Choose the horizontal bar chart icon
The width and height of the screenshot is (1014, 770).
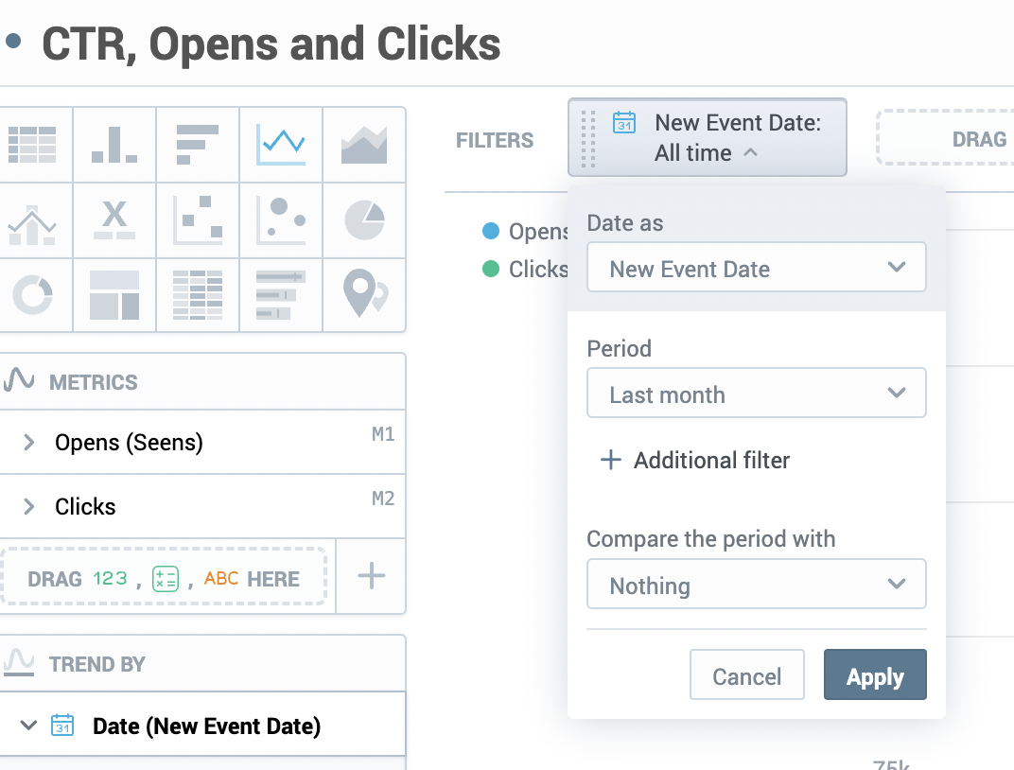click(x=198, y=144)
